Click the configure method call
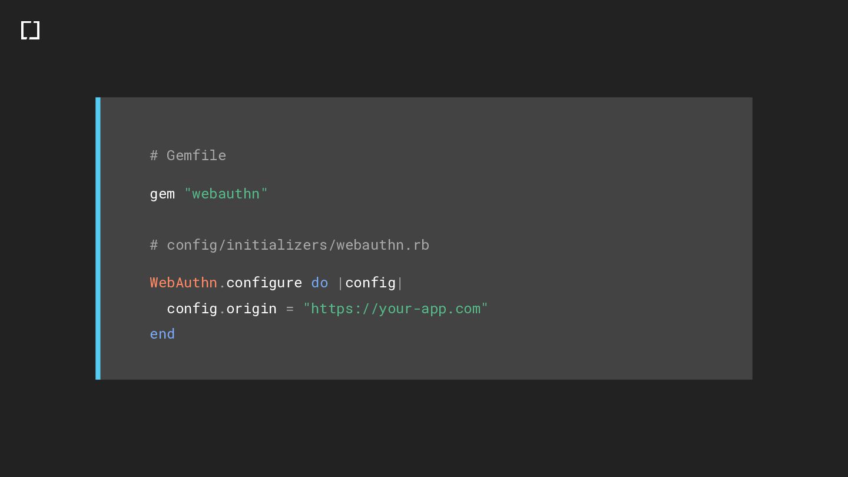Viewport: 848px width, 477px height. click(x=264, y=283)
